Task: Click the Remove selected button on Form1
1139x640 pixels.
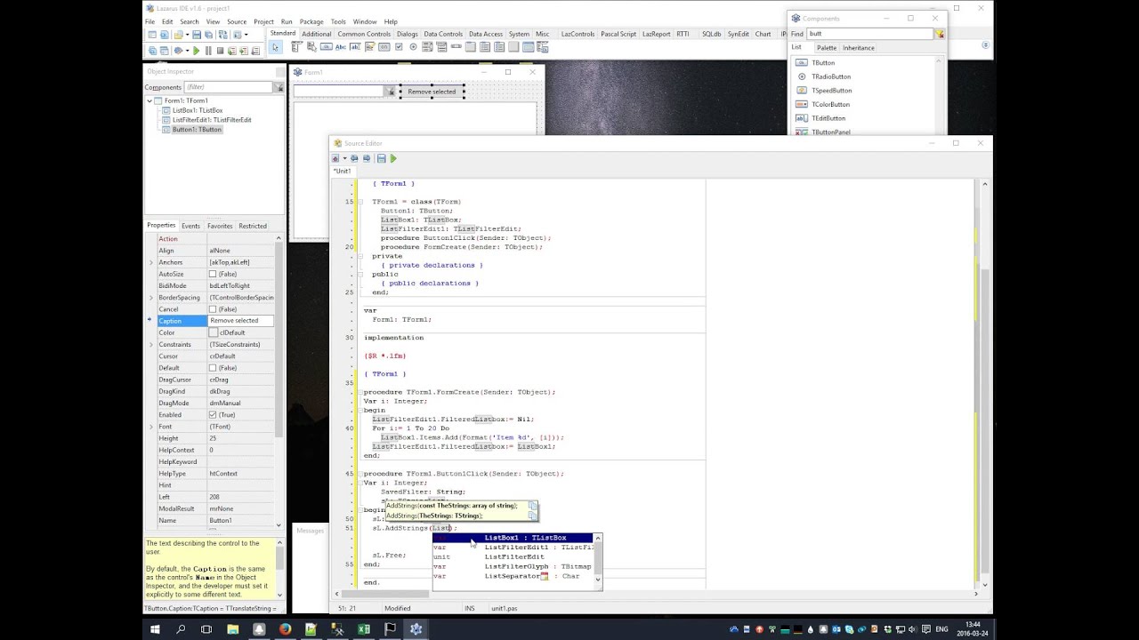Action: pyautogui.click(x=432, y=92)
